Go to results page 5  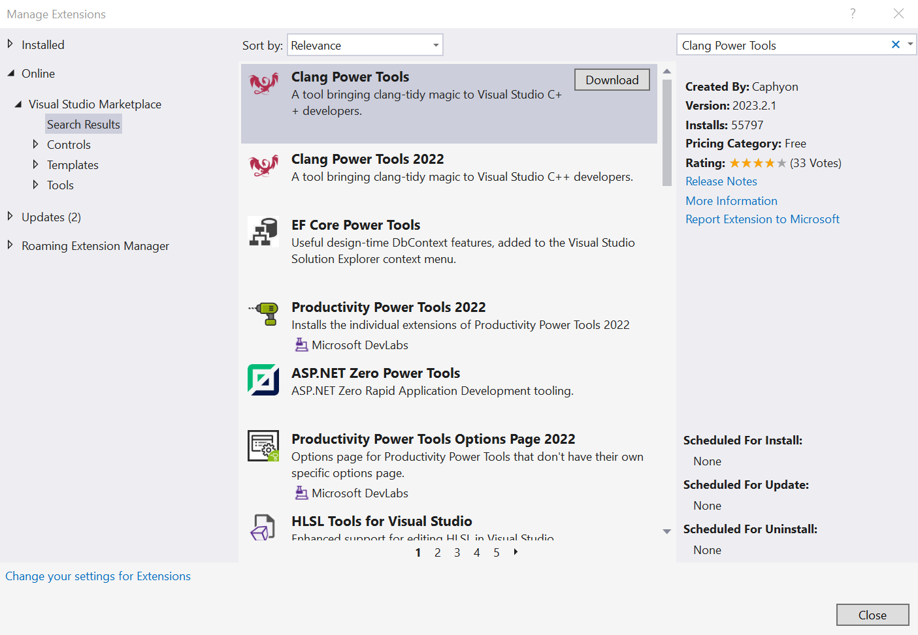coord(497,553)
